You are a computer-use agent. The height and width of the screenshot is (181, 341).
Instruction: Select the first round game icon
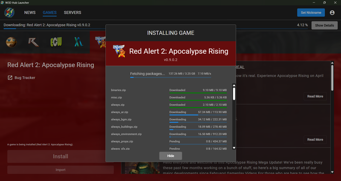[x=11, y=42]
